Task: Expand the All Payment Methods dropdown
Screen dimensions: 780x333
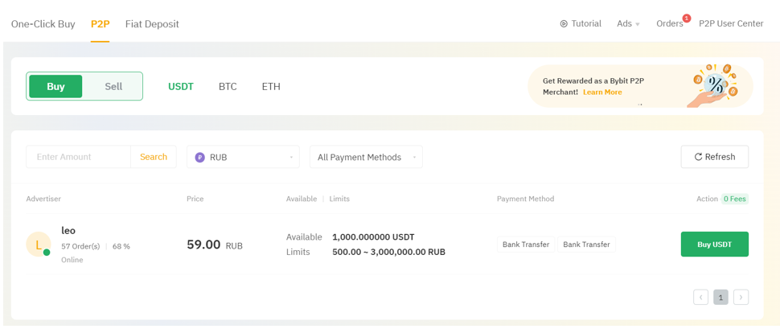Action: coord(366,158)
